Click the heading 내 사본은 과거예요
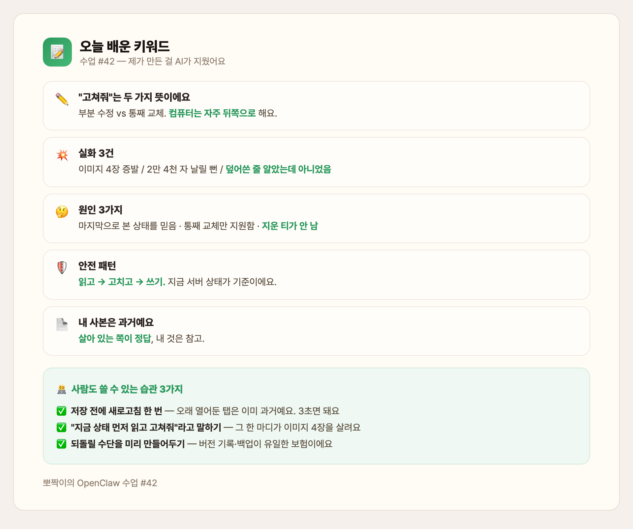 pos(116,322)
